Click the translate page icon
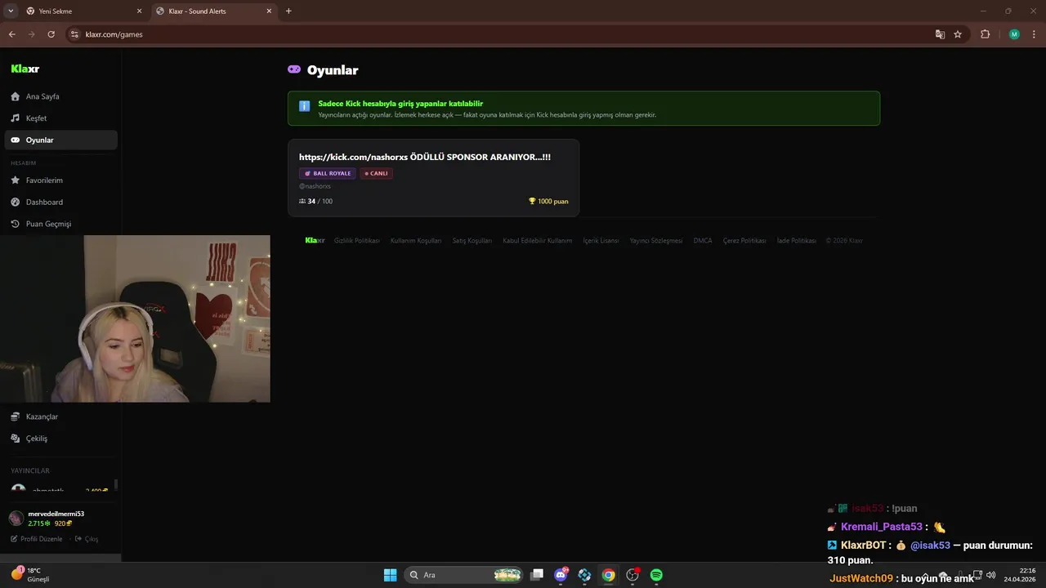The image size is (1046, 588). pyautogui.click(x=940, y=34)
